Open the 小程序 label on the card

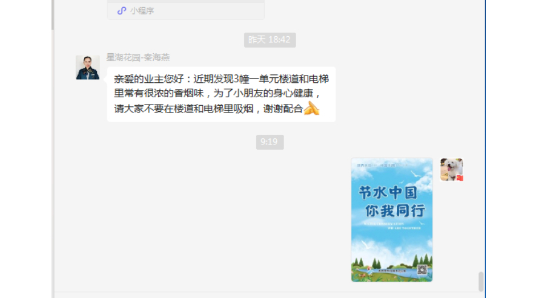[x=142, y=11]
